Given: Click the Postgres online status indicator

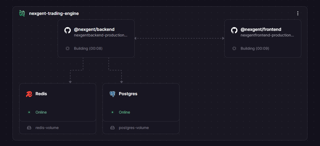Looking at the screenshot, I should click(112, 112).
